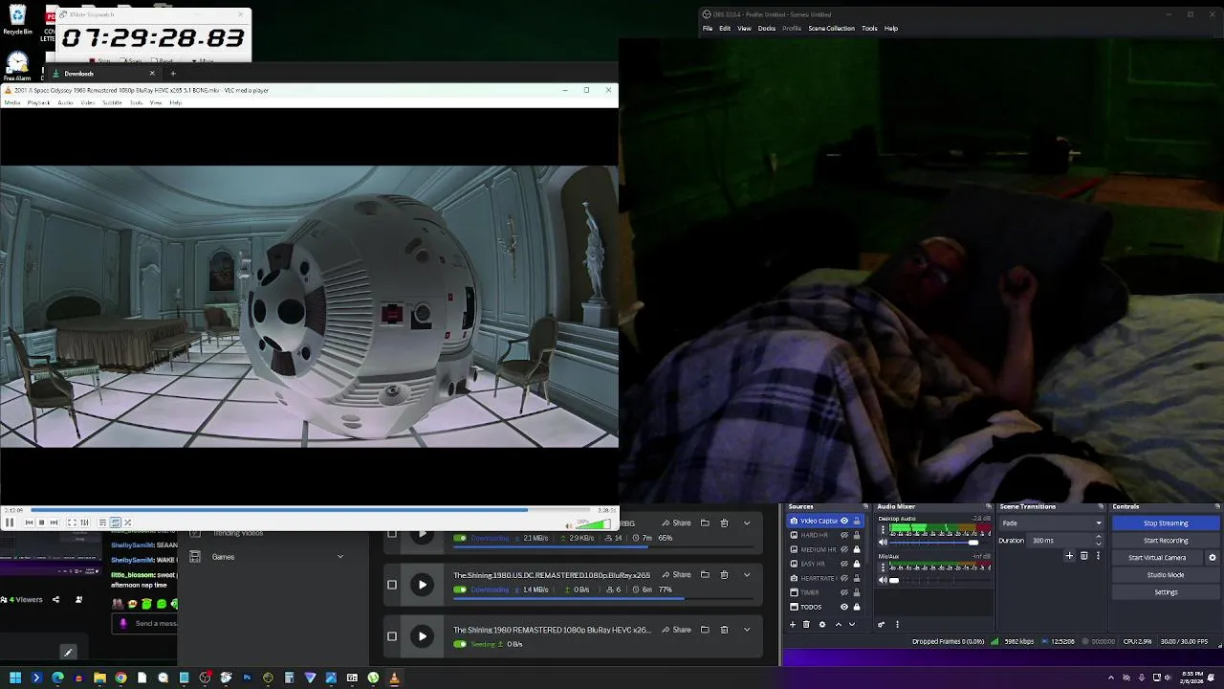Screen dimensions: 1224x689
Task: Open the VLC Audio menu
Action: click(65, 102)
